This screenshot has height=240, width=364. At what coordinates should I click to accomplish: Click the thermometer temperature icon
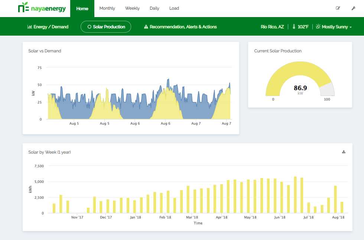pyautogui.click(x=293, y=27)
